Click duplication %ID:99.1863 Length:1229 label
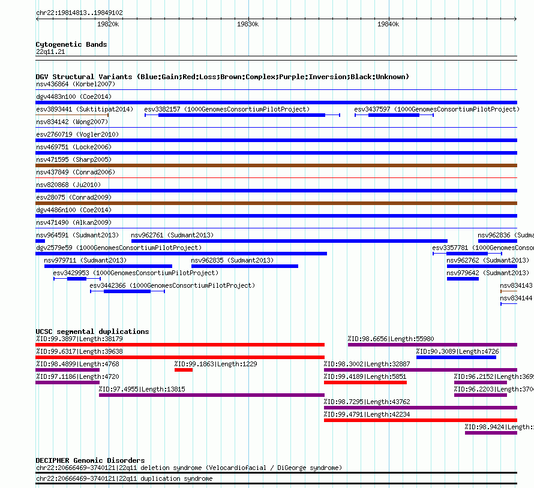This screenshot has height=488, width=534. 215,364
